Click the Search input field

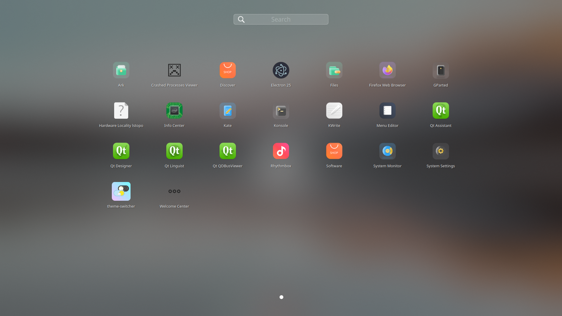281,19
